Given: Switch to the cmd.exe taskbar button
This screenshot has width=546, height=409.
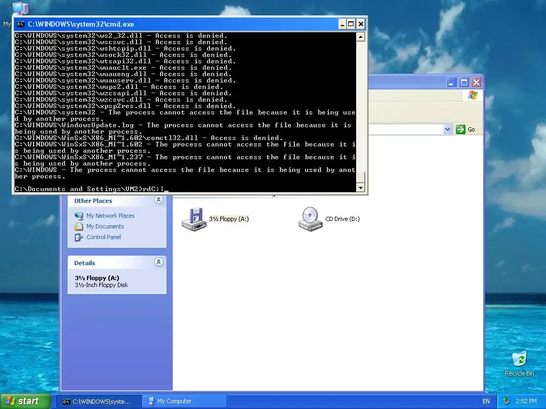Looking at the screenshot, I should [x=99, y=402].
